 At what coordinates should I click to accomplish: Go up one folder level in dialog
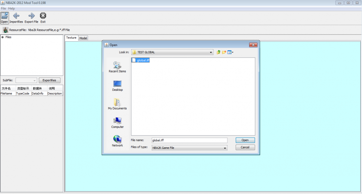click(x=218, y=52)
